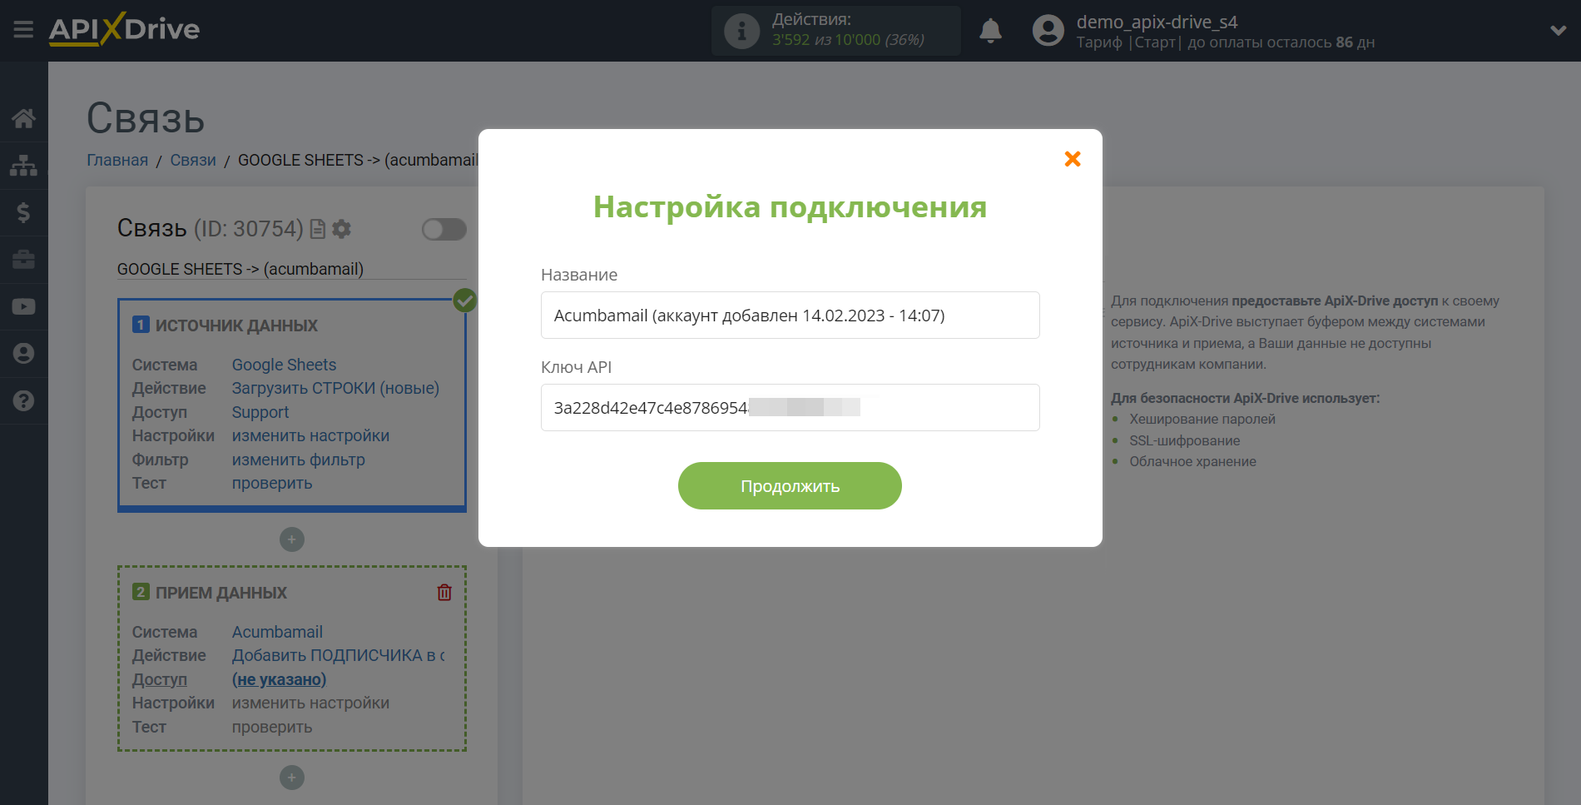Click the ИСТОЧНИК ДАННЫХ heading

point(236,325)
